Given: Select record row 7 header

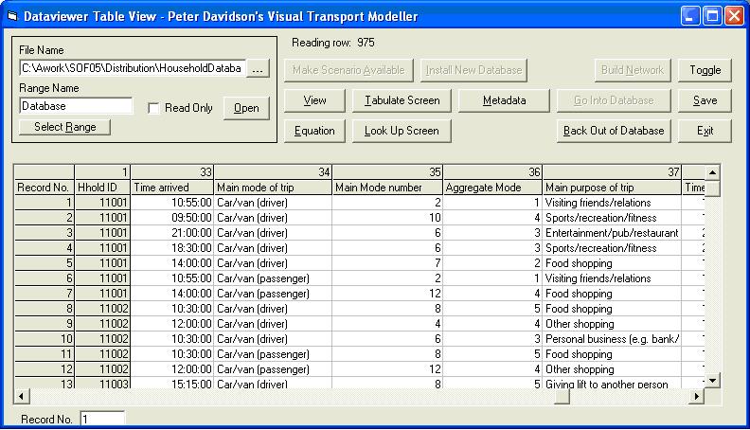Looking at the screenshot, I should 44,294.
